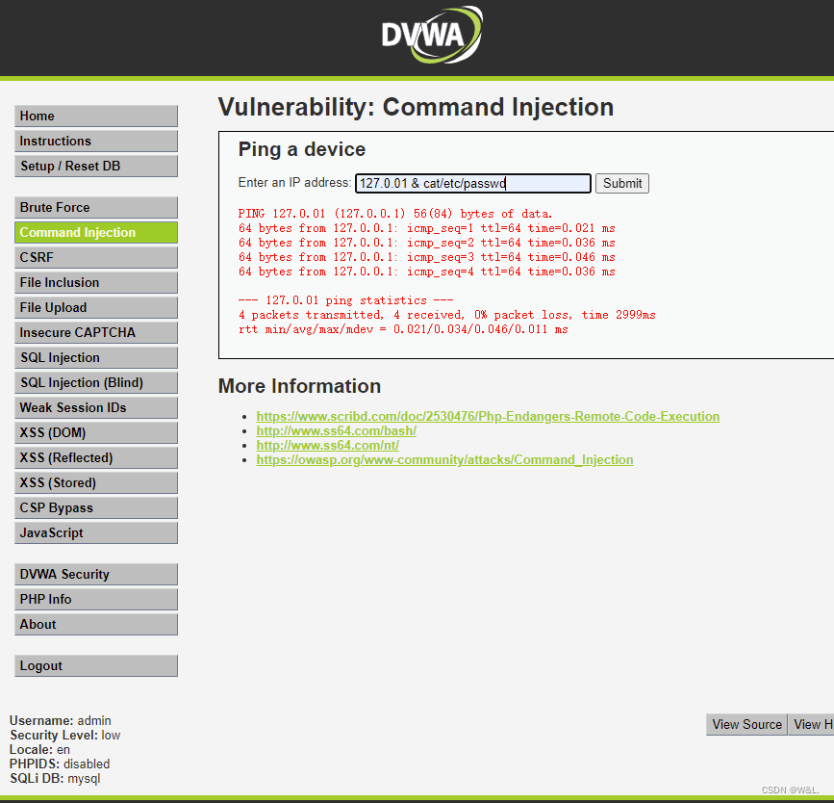Click the icmp_seq=1 output line
The image size is (834, 803).
click(x=426, y=228)
